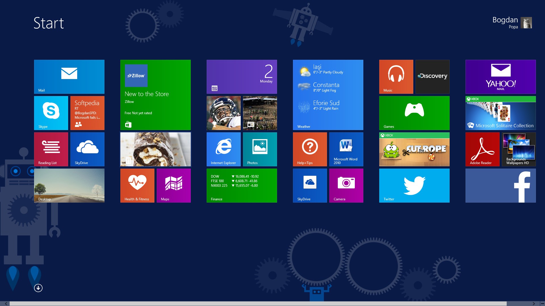The image size is (545, 306).
Task: Open Help+Tips
Action: tap(310, 149)
